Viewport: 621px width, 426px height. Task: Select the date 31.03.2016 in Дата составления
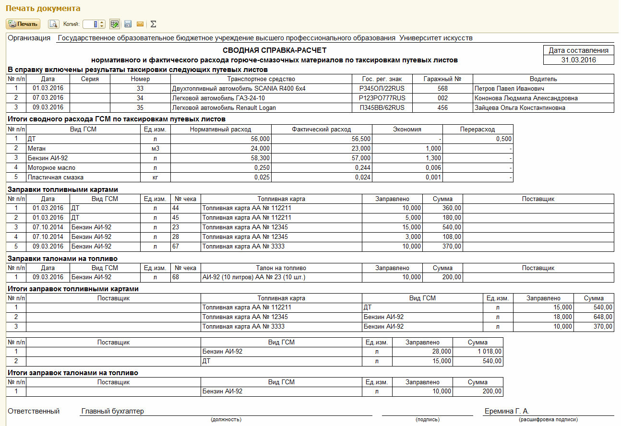point(579,60)
